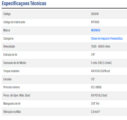Viewport: 127px width, 120px height.
Task: Click manufacturer code RP7808
Action: point(95,22)
